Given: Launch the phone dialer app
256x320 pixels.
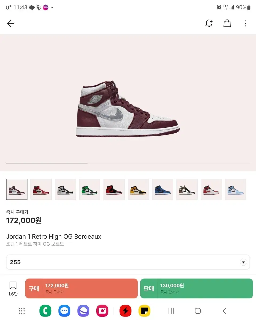Looking at the screenshot, I should 45,311.
